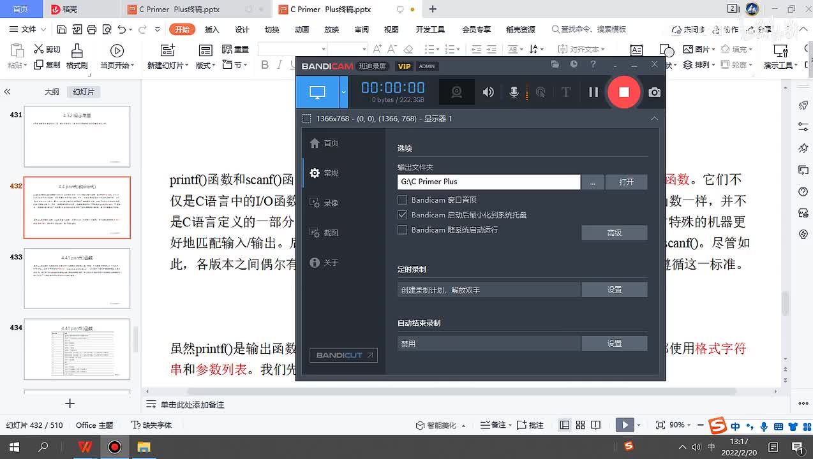Select the 设计 ribbon tab
Viewport: 813px width, 459px height.
pos(242,29)
